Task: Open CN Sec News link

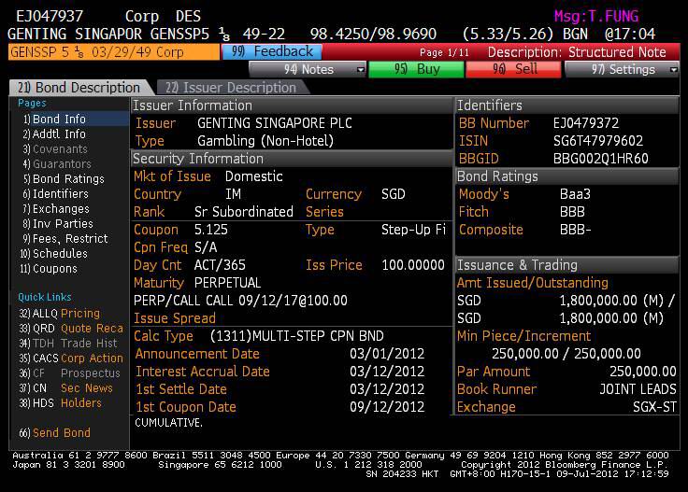Action: [66, 387]
